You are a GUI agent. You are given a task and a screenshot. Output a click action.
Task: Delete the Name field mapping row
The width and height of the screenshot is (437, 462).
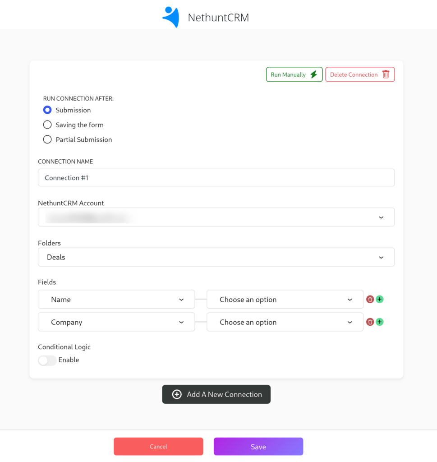[x=370, y=300]
